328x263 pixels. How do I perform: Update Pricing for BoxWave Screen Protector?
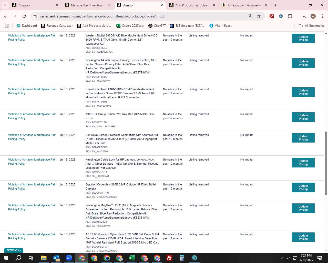(303, 138)
